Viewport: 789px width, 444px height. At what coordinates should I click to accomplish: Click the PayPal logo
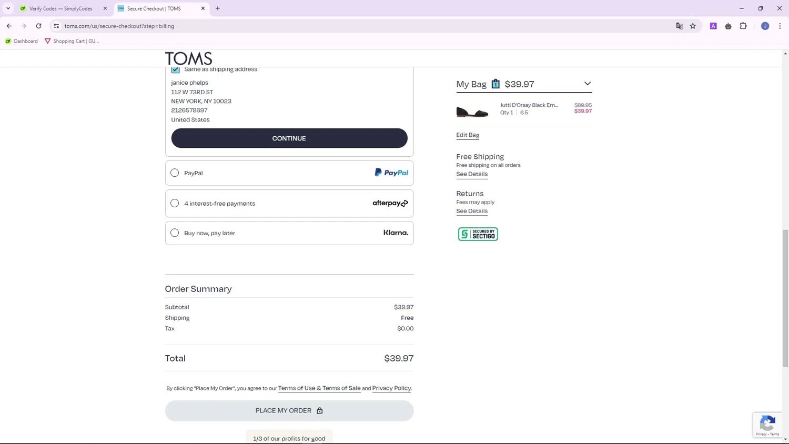point(391,173)
